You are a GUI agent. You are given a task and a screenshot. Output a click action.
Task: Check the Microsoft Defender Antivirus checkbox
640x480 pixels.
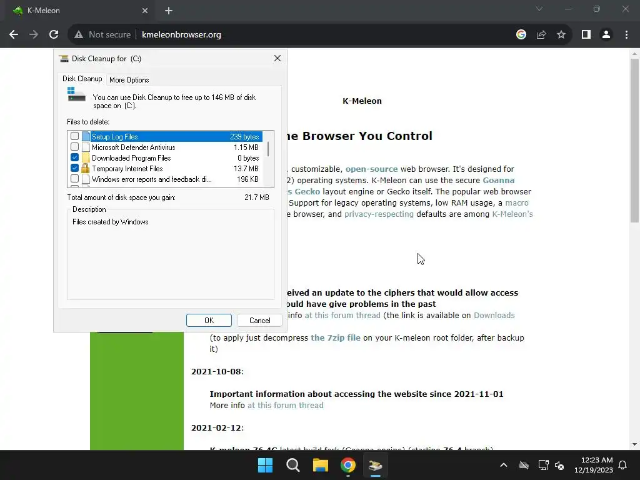(x=75, y=146)
